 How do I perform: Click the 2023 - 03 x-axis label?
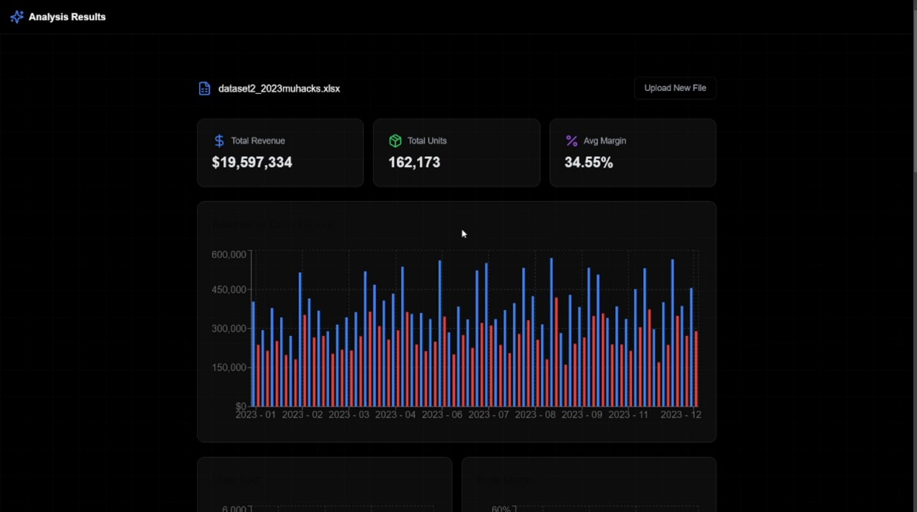click(349, 415)
